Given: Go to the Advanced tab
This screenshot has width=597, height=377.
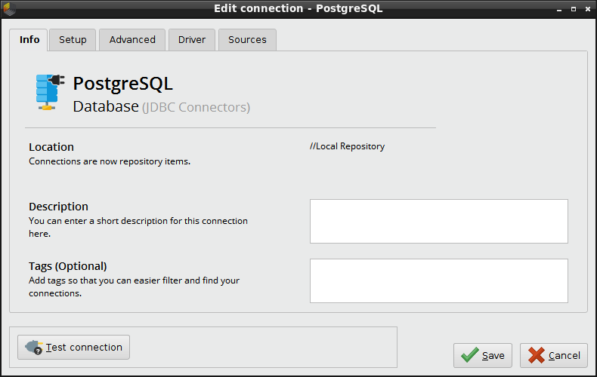Looking at the screenshot, I should (132, 40).
